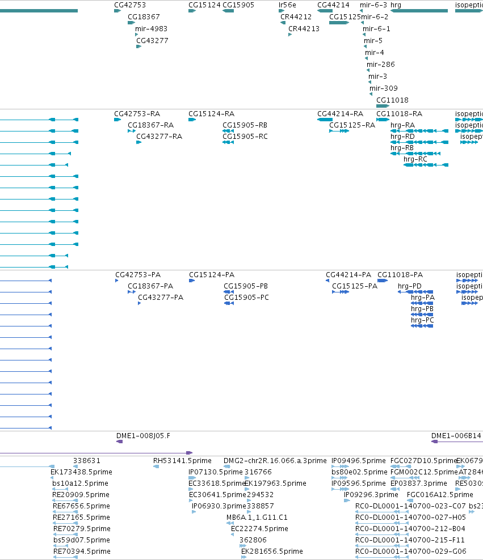Select the CG42753-RA transcript label
Screen dimensions: 483x560
click(137, 114)
